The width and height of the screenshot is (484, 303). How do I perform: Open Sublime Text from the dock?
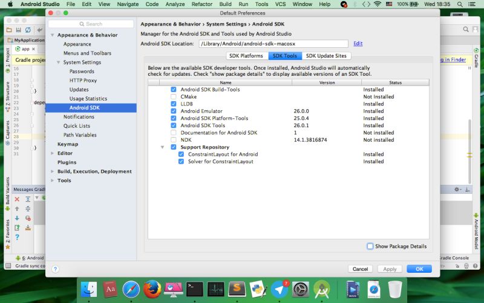coord(237,290)
